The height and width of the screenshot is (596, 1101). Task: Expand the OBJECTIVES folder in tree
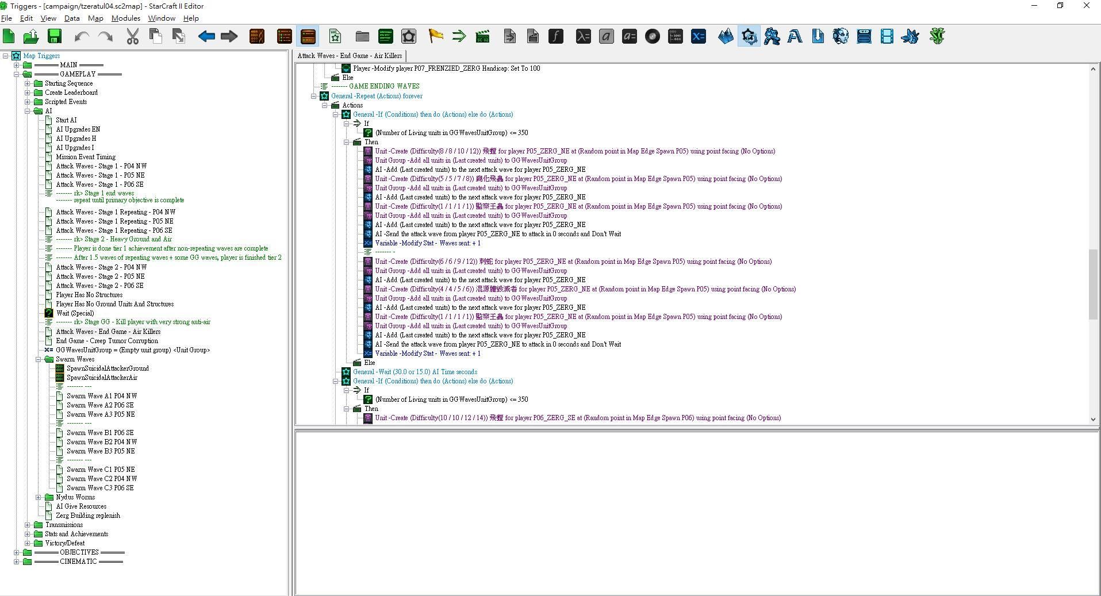[x=17, y=552]
